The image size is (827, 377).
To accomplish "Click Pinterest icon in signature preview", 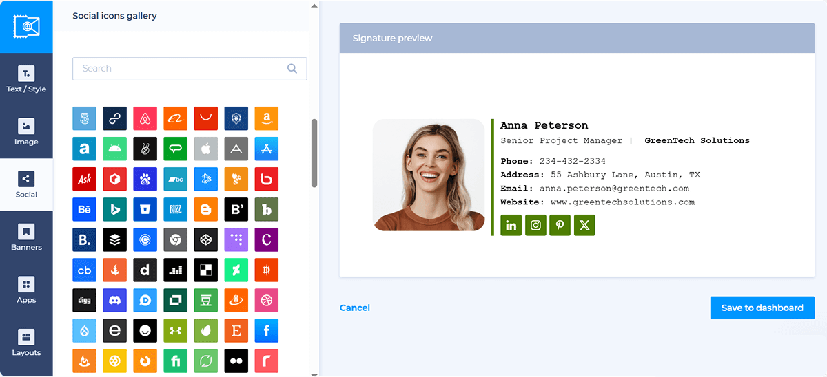I will point(560,225).
